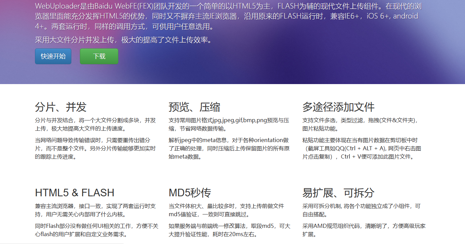This screenshot has height=244, width=465.
Task: Click paragraph starting with 分片与并发结合
Action: (x=95, y=125)
